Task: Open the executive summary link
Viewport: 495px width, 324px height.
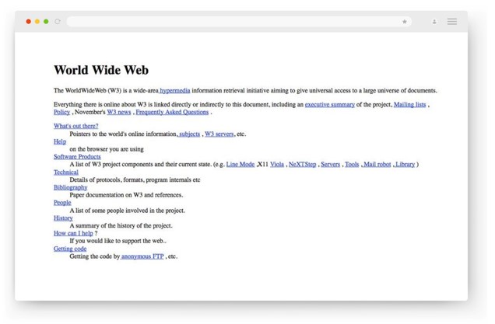Action: (329, 105)
